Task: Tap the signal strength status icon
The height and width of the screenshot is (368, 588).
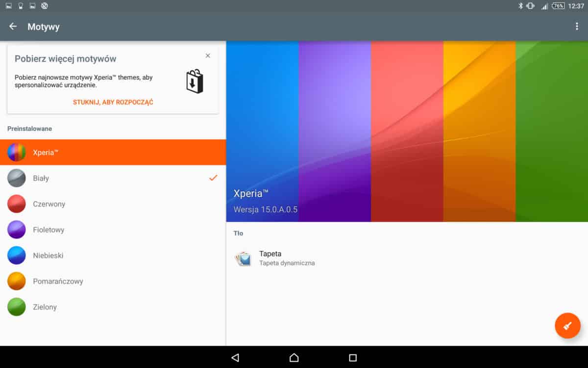Action: tap(544, 6)
